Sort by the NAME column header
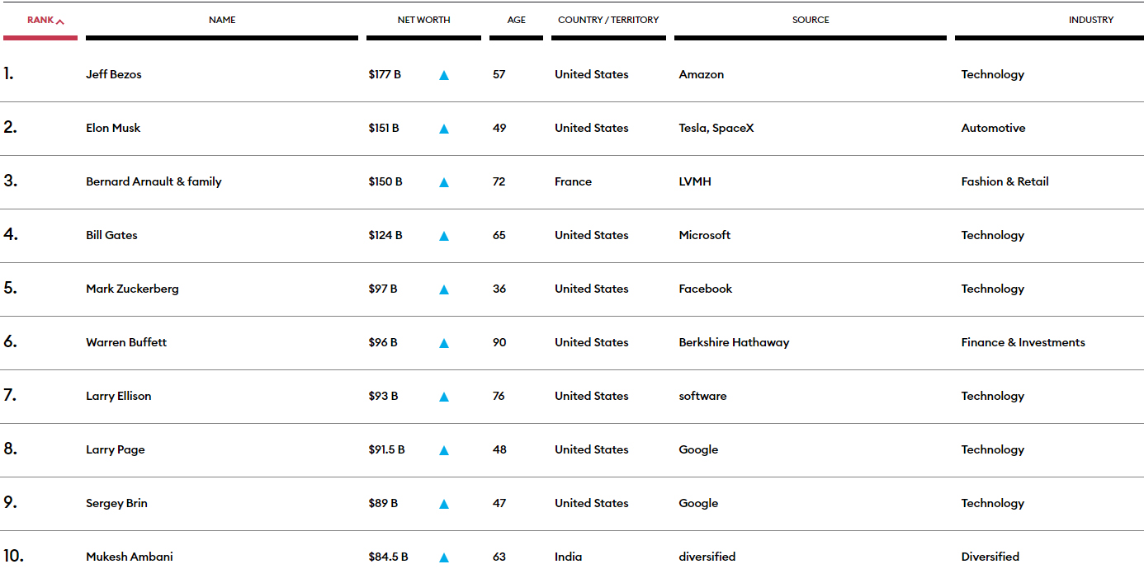 222,20
